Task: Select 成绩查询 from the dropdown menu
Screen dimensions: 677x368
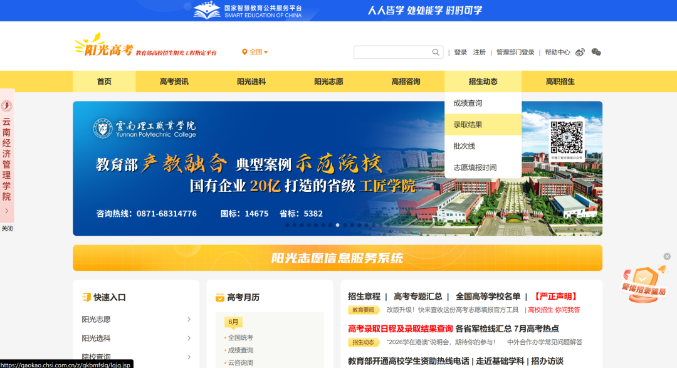Action: click(483, 103)
